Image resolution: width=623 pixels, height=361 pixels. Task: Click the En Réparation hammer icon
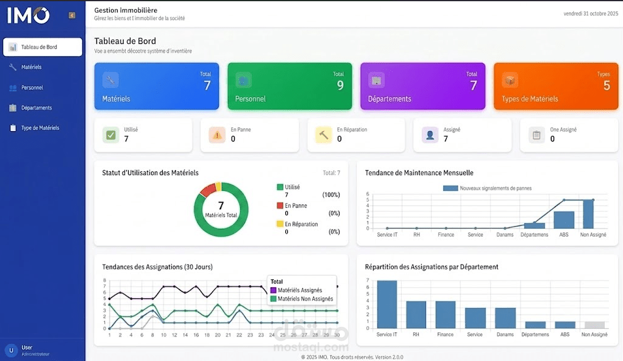pos(324,135)
